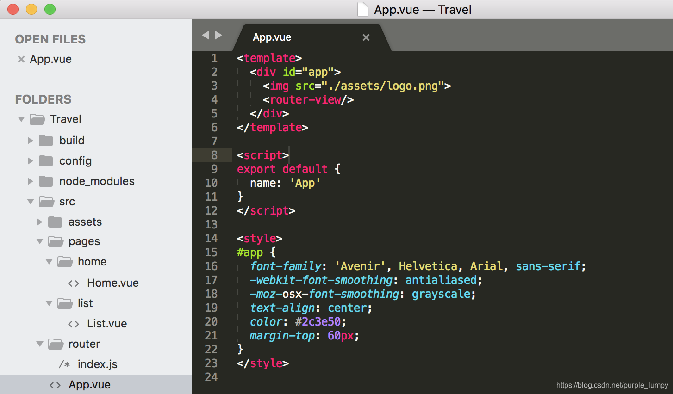Collapse the home folder triangle
Image resolution: width=673 pixels, height=394 pixels.
[49, 262]
